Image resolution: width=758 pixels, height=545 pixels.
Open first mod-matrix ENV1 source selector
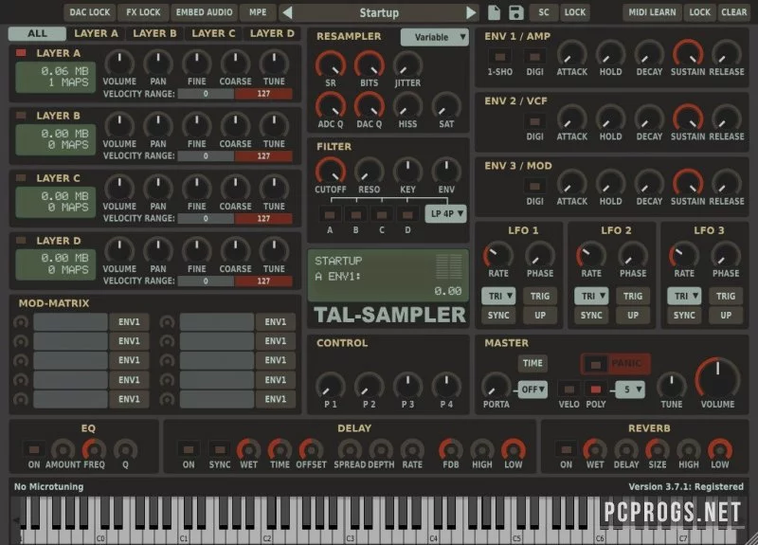tap(129, 322)
